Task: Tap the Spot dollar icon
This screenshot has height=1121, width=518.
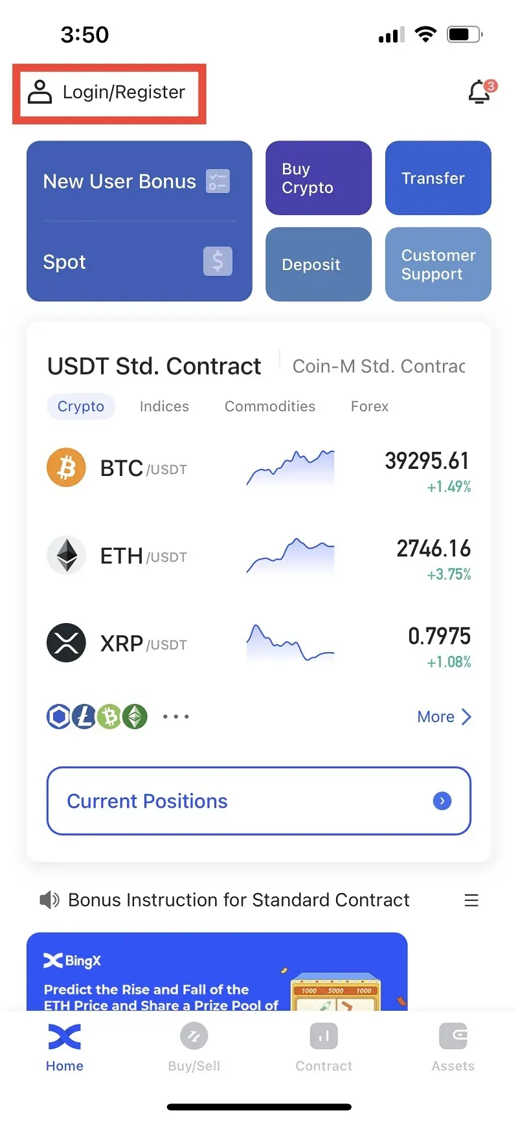Action: [218, 262]
